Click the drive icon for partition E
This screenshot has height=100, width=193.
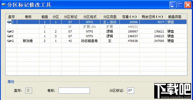[x=9, y=36]
